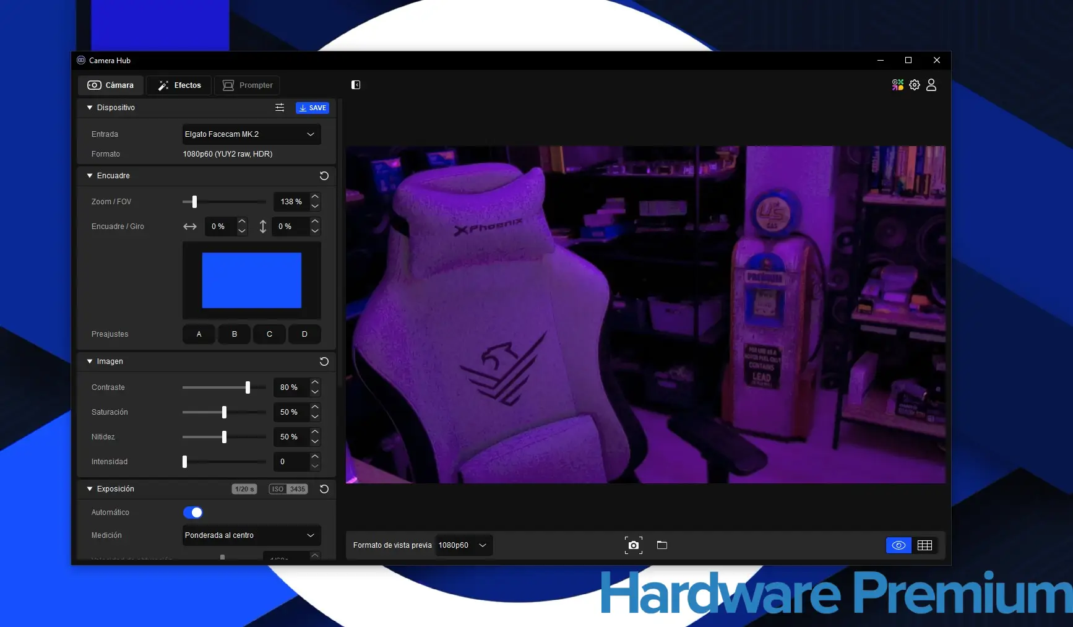Decrease Zoom value with down arrow
The height and width of the screenshot is (627, 1073).
(x=315, y=207)
